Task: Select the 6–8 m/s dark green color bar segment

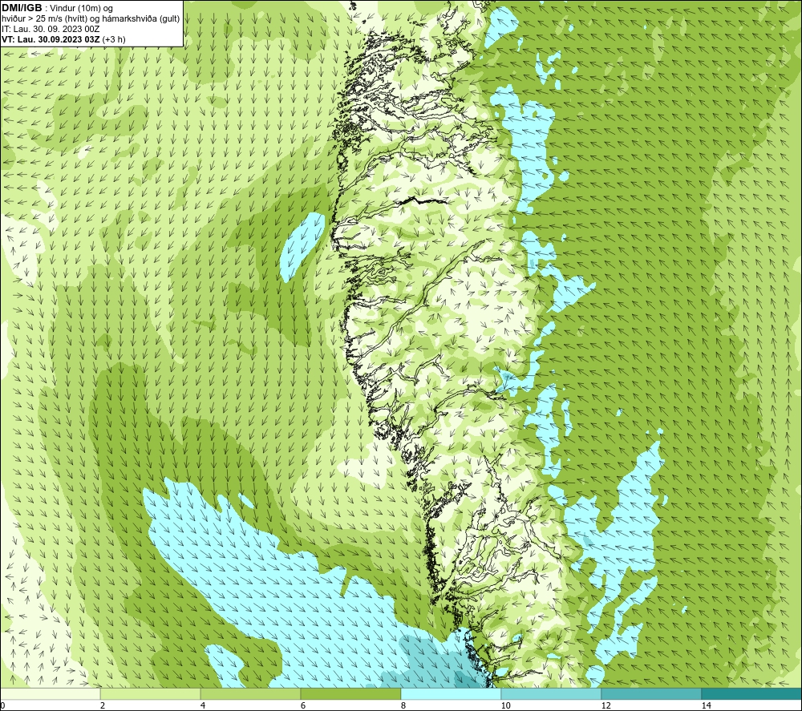Action: [x=351, y=693]
